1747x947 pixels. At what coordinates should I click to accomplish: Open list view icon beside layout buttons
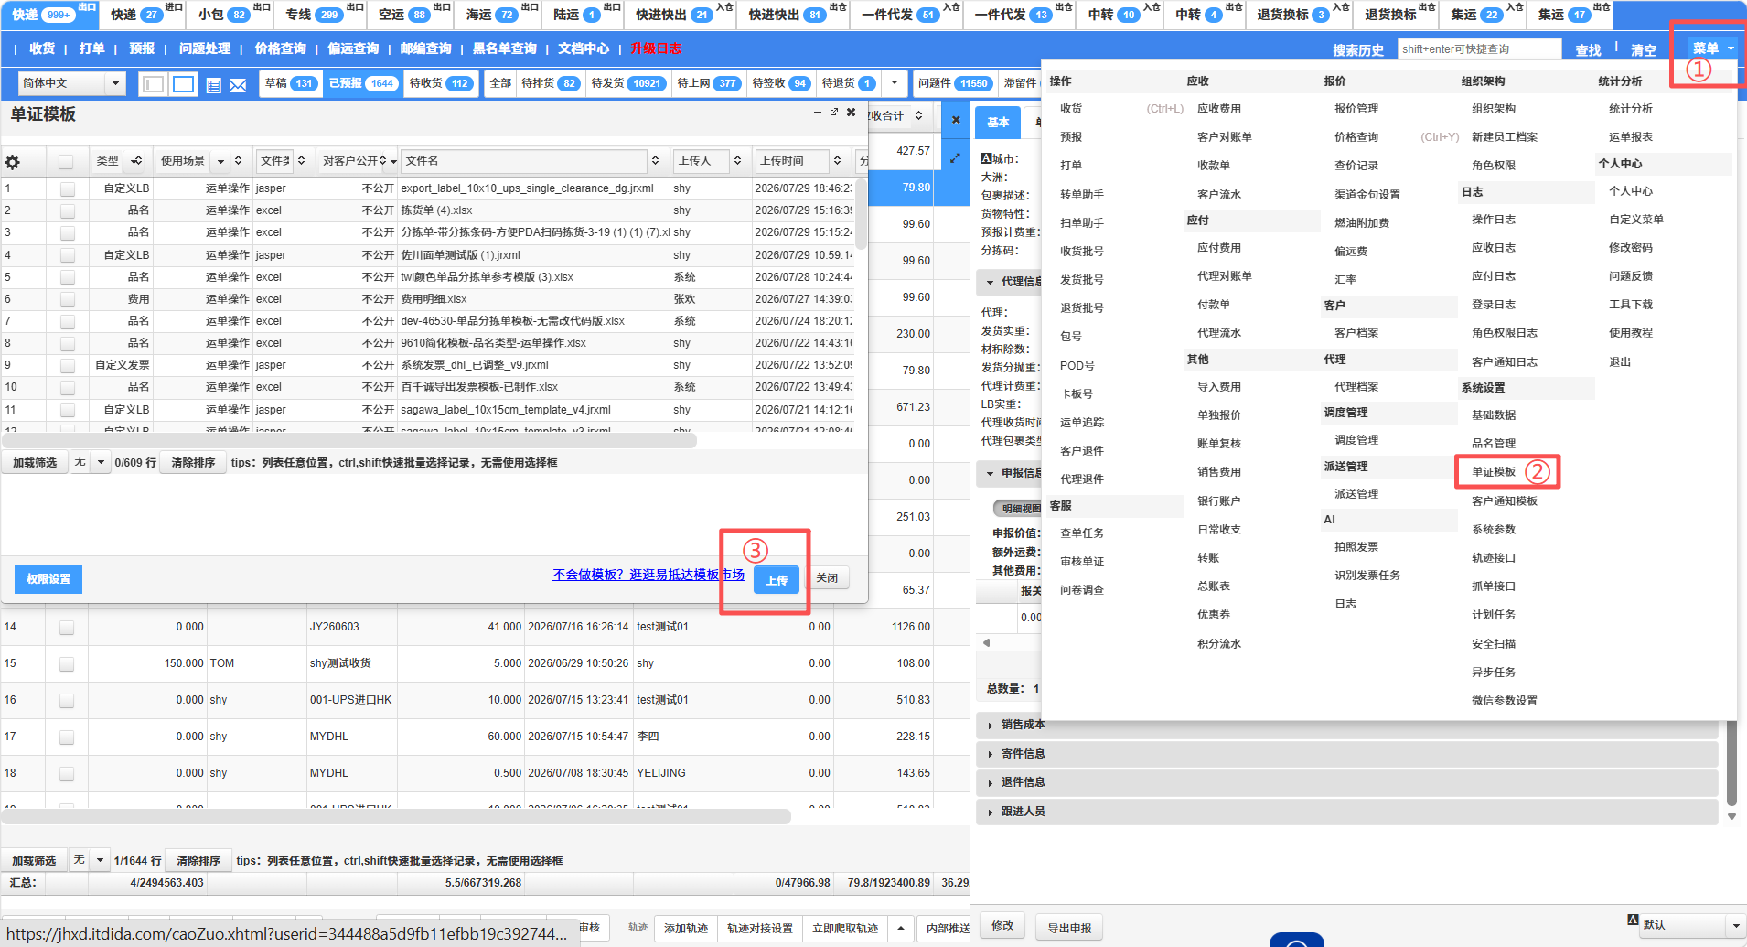point(214,85)
